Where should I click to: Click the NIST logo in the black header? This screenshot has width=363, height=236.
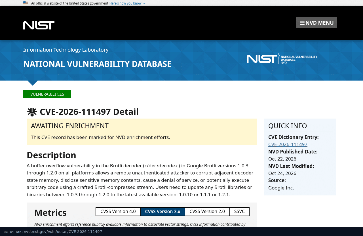click(x=39, y=25)
